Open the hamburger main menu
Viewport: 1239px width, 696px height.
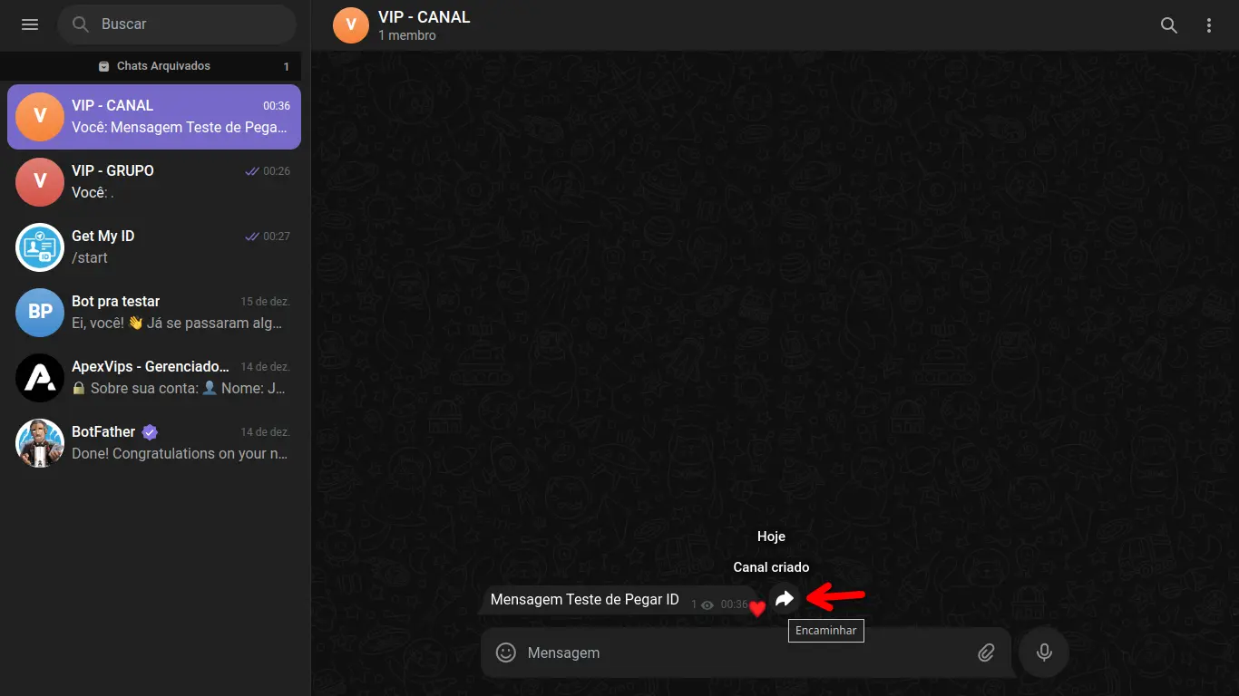click(30, 24)
